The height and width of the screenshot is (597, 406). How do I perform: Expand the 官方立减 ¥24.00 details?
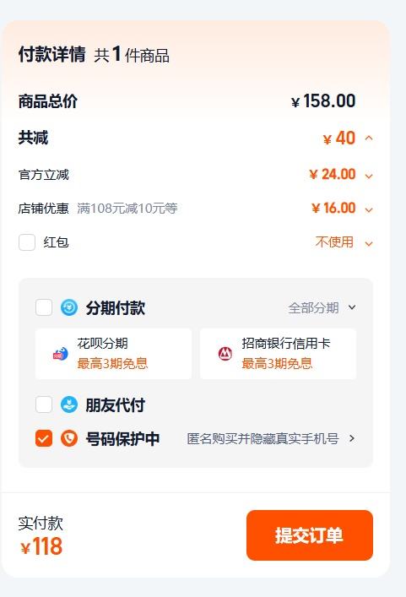tap(369, 176)
